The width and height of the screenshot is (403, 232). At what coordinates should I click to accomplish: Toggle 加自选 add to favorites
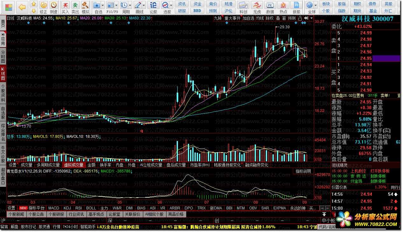(x=248, y=18)
